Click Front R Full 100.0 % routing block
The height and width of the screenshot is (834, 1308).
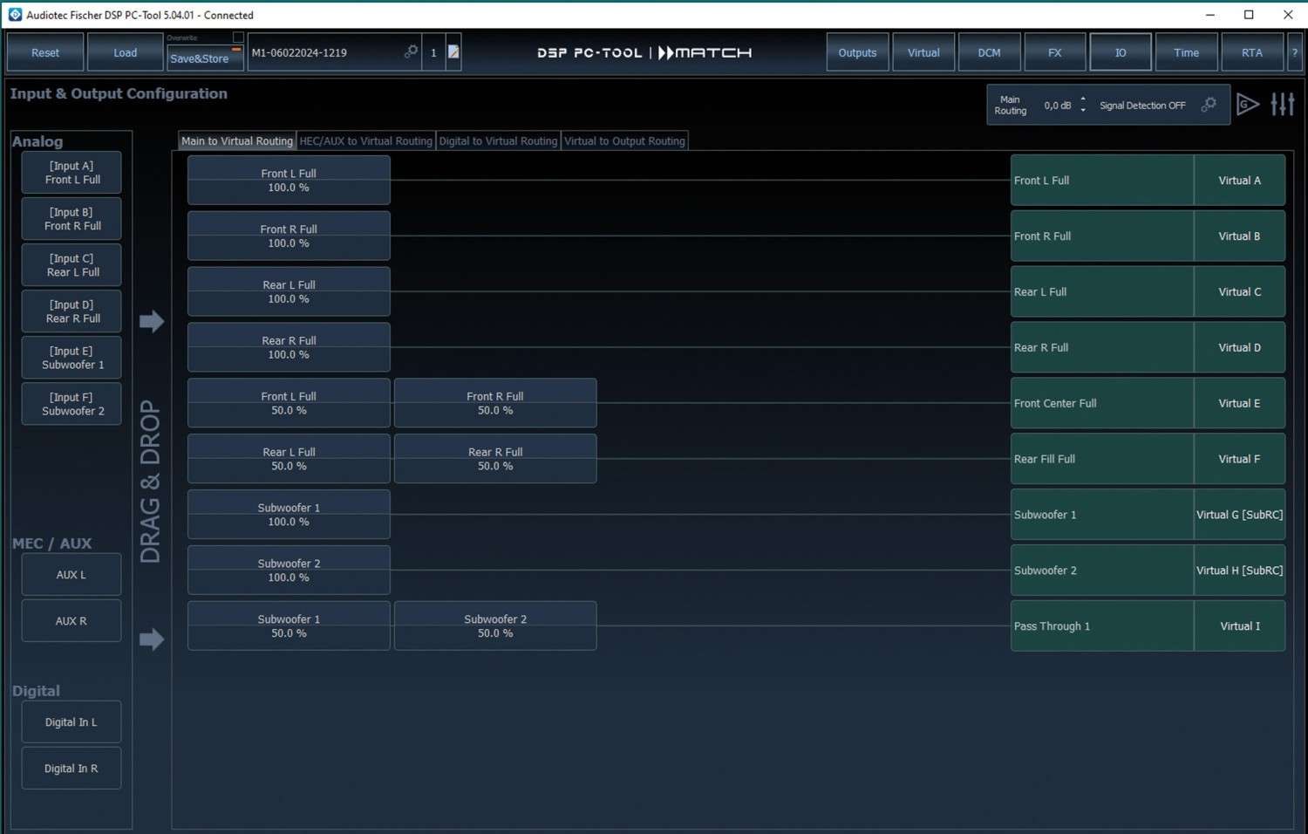coord(289,236)
